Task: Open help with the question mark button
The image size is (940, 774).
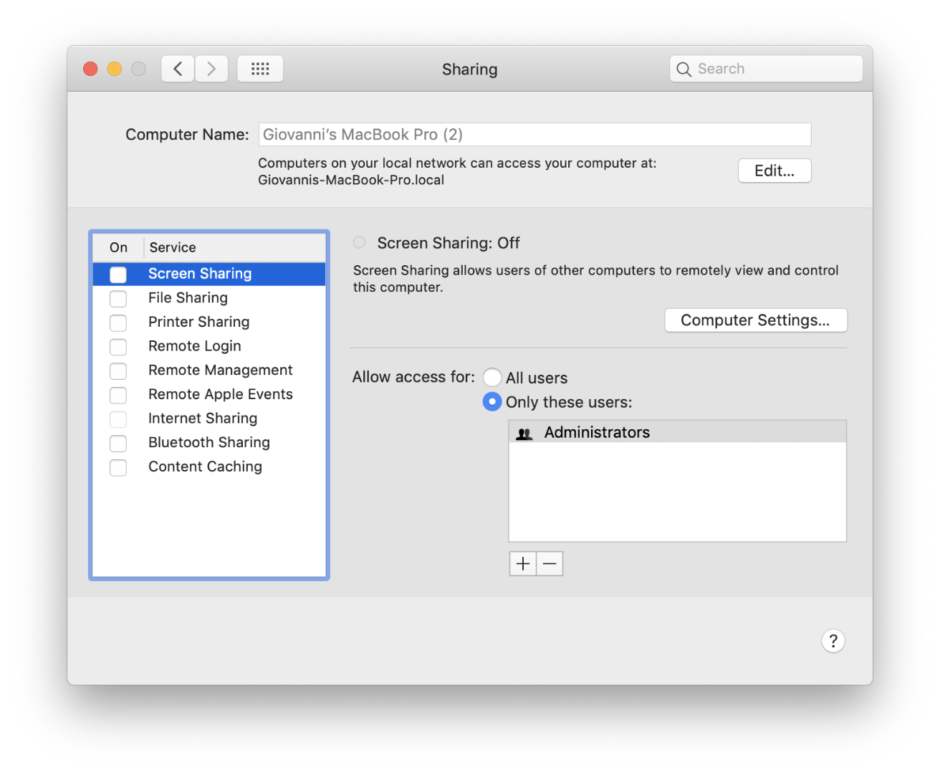Action: (x=833, y=641)
